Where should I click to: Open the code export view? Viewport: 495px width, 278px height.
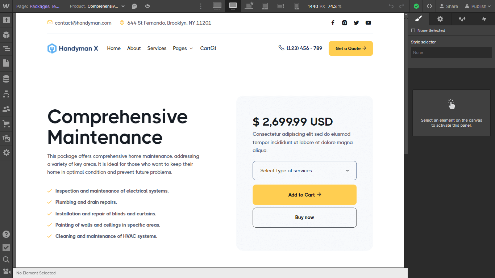(x=429, y=6)
